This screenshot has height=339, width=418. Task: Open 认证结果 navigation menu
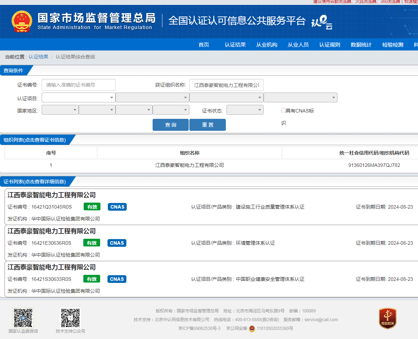click(x=235, y=45)
